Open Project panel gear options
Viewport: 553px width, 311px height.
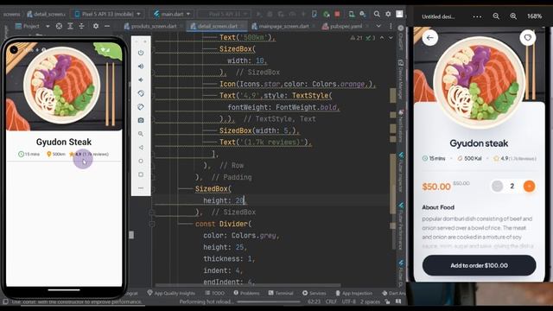click(96, 26)
